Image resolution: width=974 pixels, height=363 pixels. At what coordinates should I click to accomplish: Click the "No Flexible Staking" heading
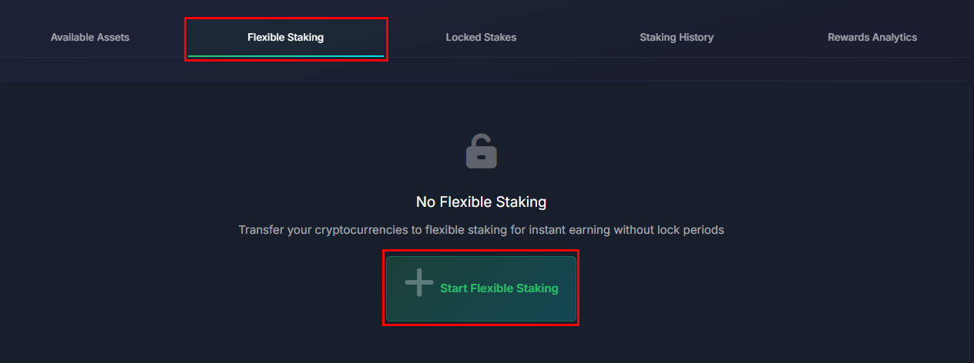[481, 202]
